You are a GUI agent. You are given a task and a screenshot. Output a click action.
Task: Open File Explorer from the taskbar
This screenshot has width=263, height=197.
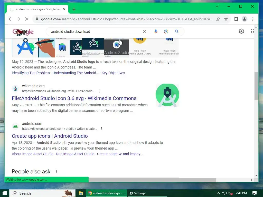click(x=81, y=193)
